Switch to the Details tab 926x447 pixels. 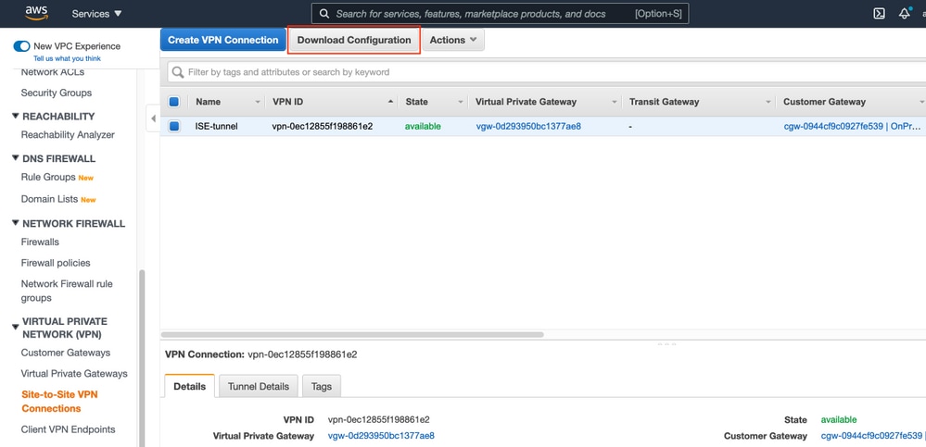tap(190, 386)
